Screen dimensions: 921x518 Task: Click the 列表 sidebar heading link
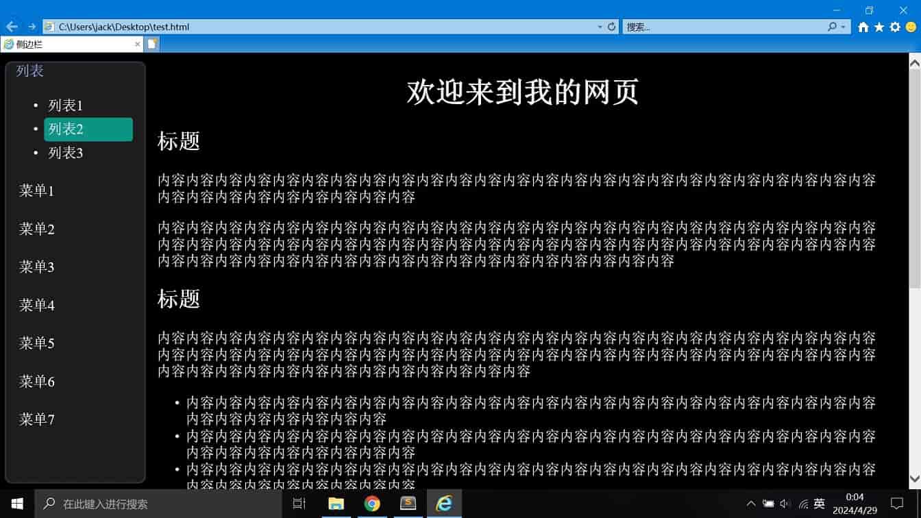click(30, 71)
